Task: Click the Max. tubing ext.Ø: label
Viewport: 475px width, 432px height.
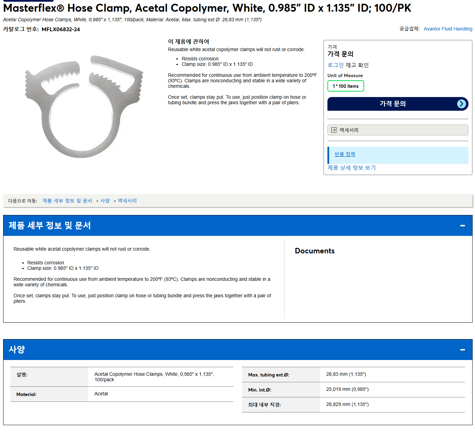Action: (x=269, y=375)
